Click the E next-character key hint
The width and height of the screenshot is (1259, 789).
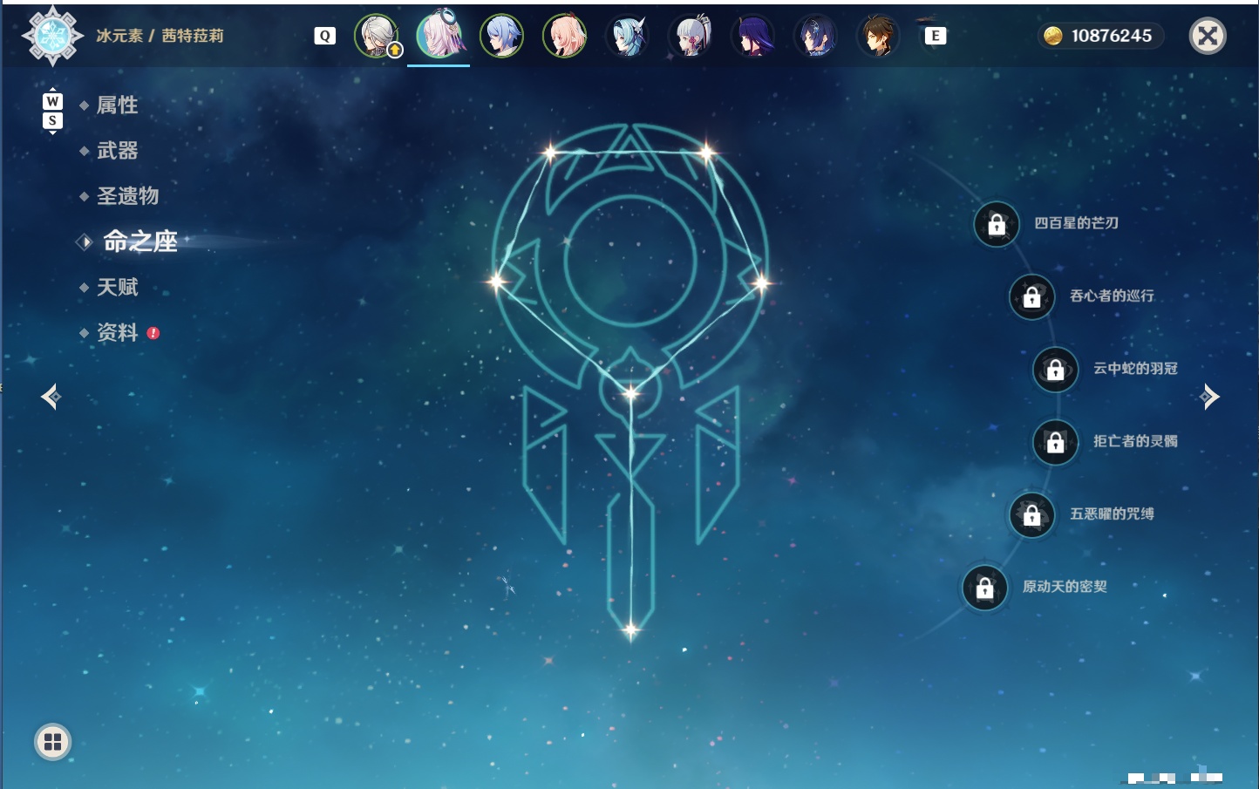coord(935,36)
